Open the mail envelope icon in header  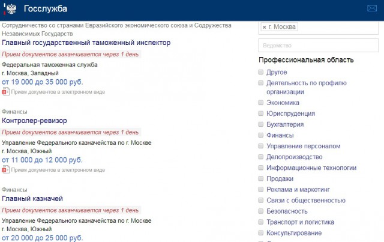372,8
